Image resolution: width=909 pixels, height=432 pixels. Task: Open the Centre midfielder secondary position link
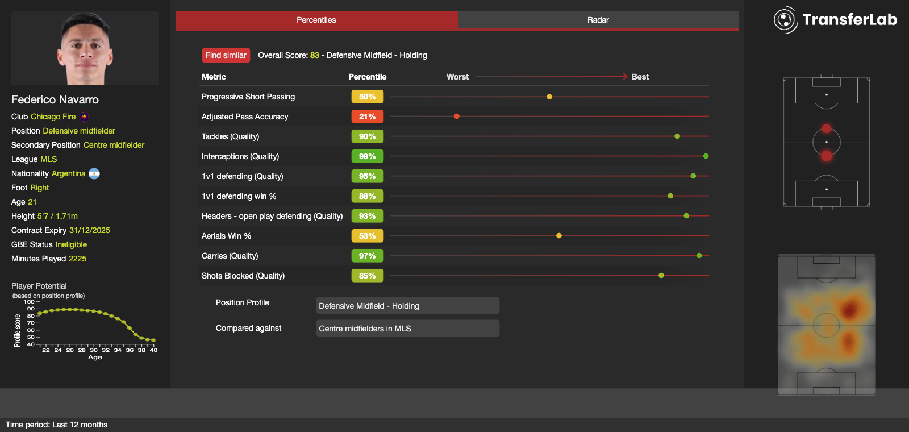tap(114, 145)
